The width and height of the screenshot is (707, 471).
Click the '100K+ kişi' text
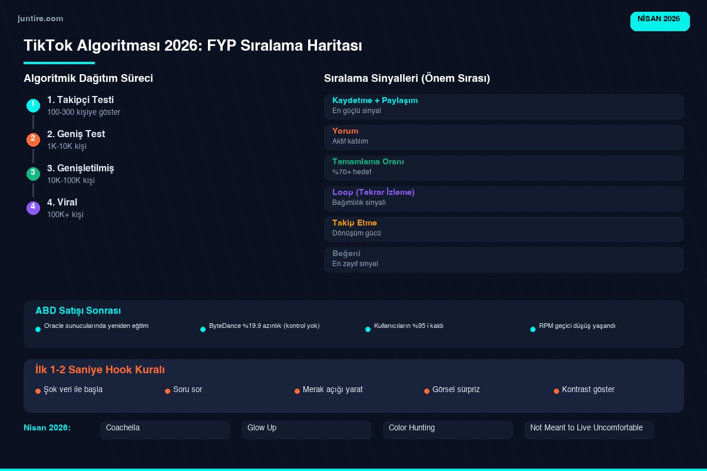point(65,214)
